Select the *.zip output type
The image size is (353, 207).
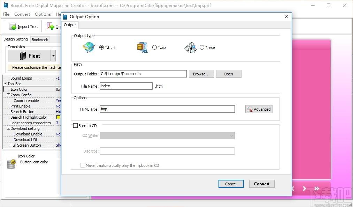(x=154, y=47)
